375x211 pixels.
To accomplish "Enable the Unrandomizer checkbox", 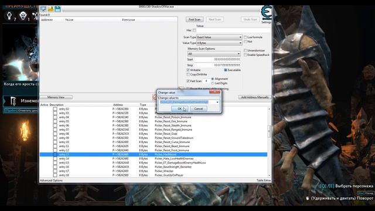I will (246, 50).
